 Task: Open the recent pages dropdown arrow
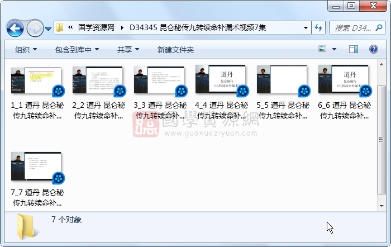(49, 28)
